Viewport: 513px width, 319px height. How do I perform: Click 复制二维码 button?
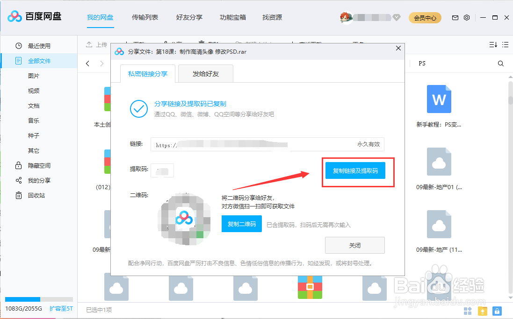[241, 224]
